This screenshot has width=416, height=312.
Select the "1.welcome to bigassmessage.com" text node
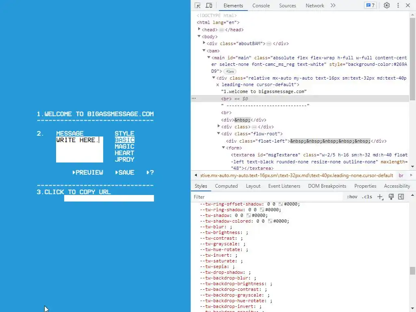click(264, 91)
